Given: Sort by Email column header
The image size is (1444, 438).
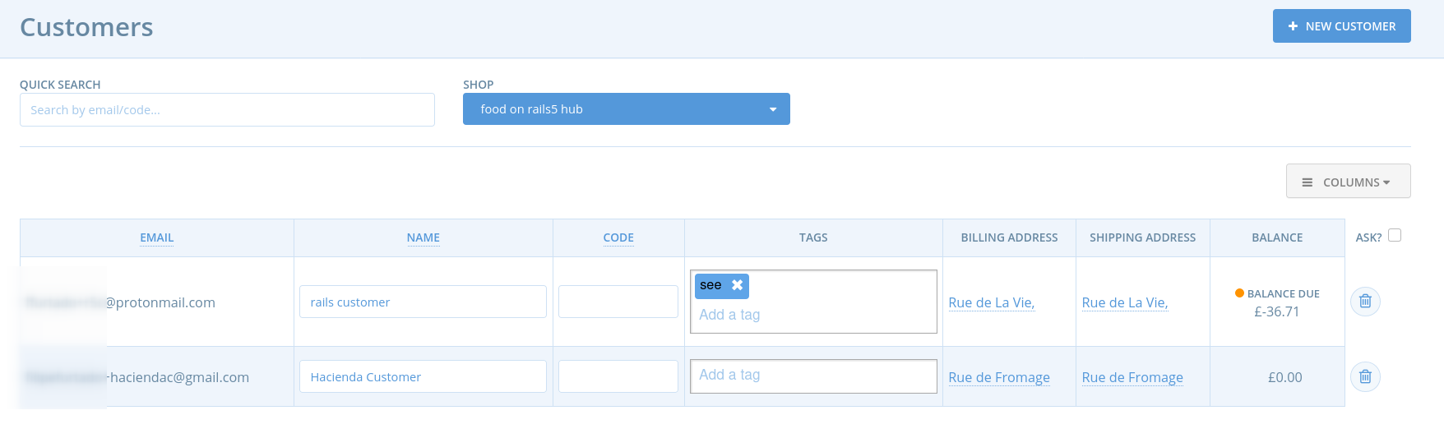Looking at the screenshot, I should click(x=156, y=237).
